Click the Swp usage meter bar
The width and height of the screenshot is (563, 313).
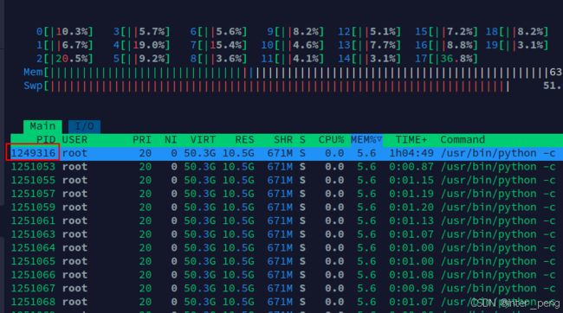coord(293,86)
